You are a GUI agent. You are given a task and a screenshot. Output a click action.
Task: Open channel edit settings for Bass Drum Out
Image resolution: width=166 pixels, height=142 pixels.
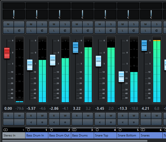click(65, 31)
